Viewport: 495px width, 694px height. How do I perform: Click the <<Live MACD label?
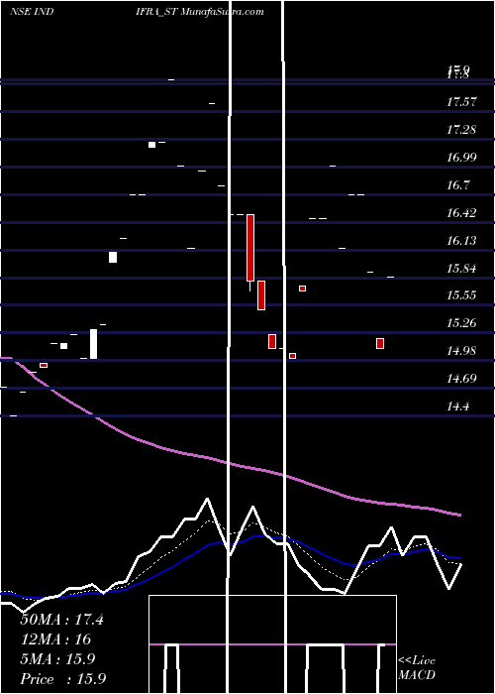coord(417,668)
